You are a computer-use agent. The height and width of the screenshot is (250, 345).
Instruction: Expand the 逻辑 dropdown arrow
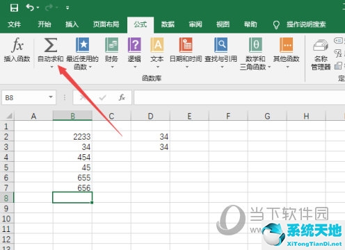[x=135, y=67]
